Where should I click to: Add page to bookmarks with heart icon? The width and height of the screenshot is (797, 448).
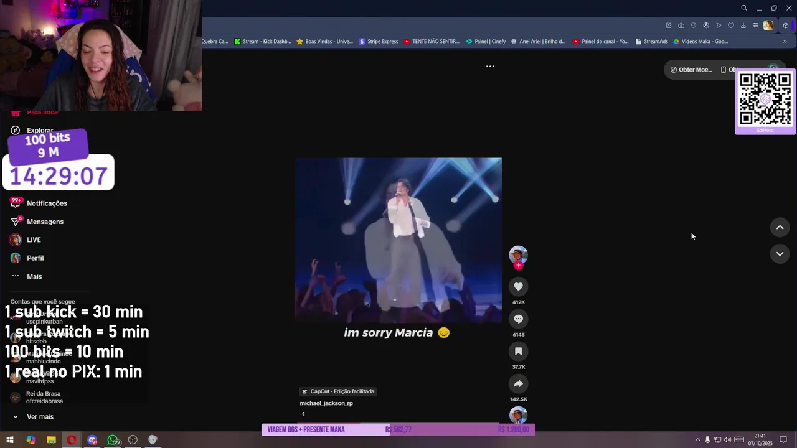point(731,26)
